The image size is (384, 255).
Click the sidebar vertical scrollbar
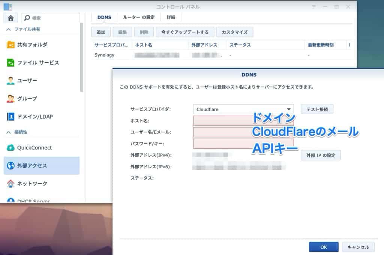coord(81,57)
